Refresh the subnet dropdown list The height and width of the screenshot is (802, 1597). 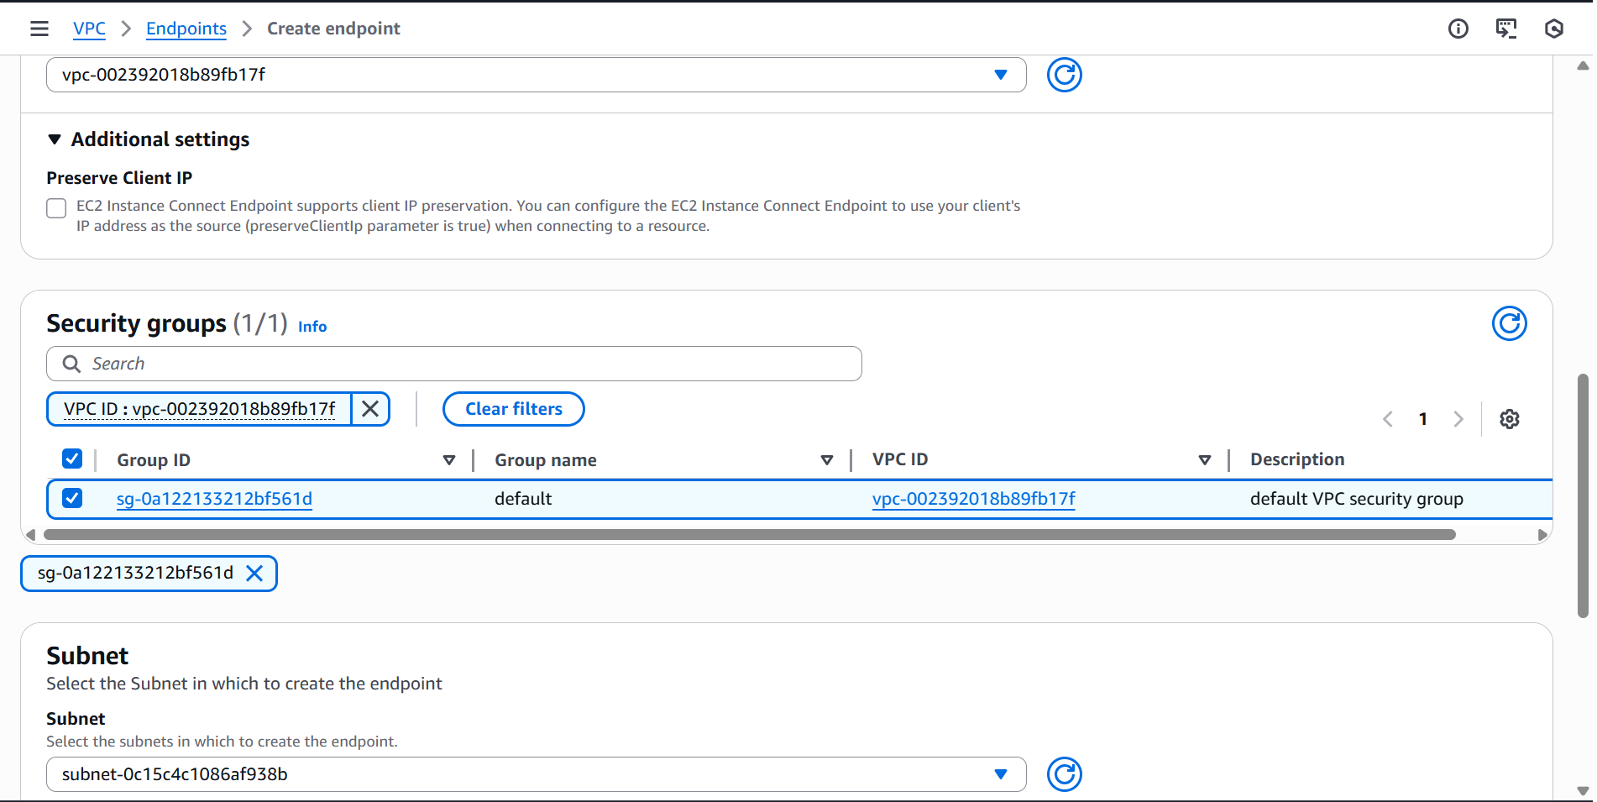[1064, 774]
